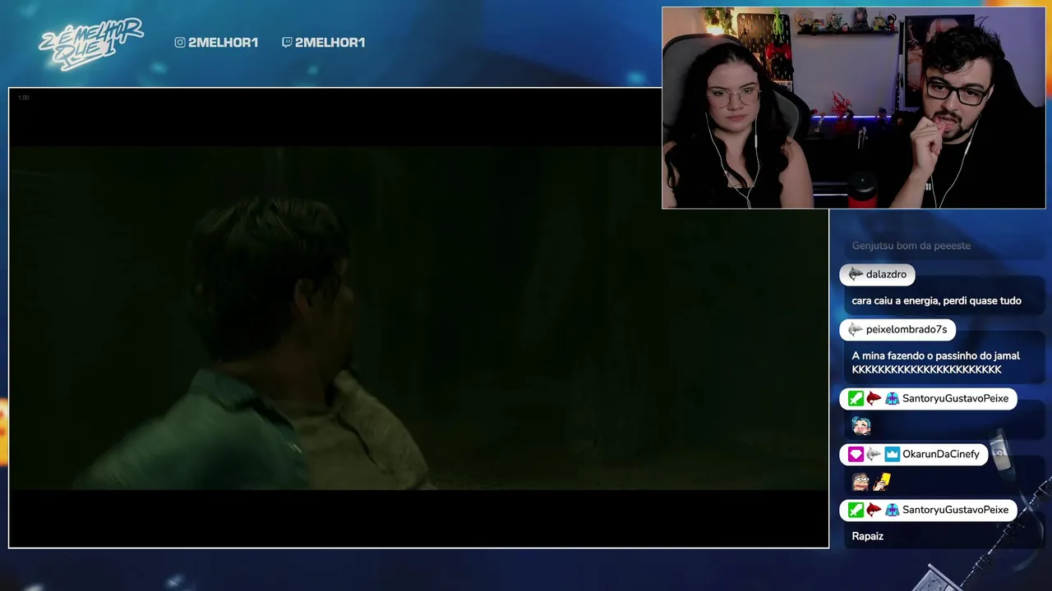The width and height of the screenshot is (1052, 591).
Task: Click the shark badge beside dalazdro
Action: tap(856, 274)
